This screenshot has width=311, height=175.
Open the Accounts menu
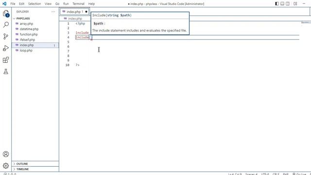pos(6,154)
